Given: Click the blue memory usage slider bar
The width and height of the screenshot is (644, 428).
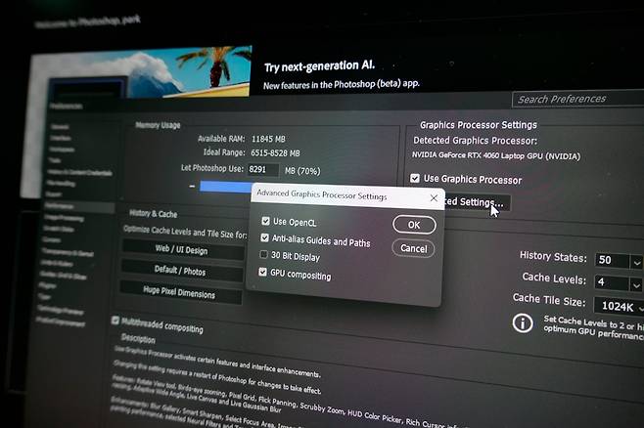Looking at the screenshot, I should (225, 187).
